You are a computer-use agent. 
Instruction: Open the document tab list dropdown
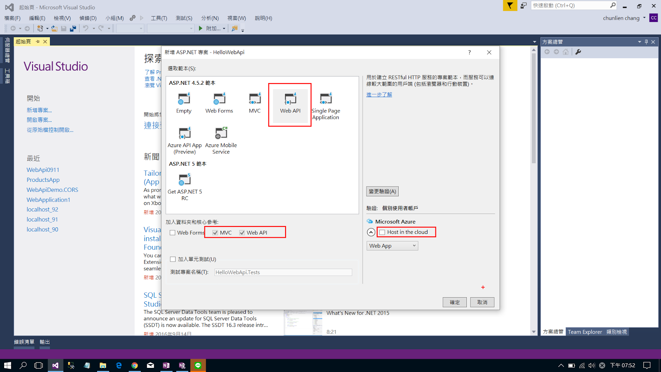535,42
